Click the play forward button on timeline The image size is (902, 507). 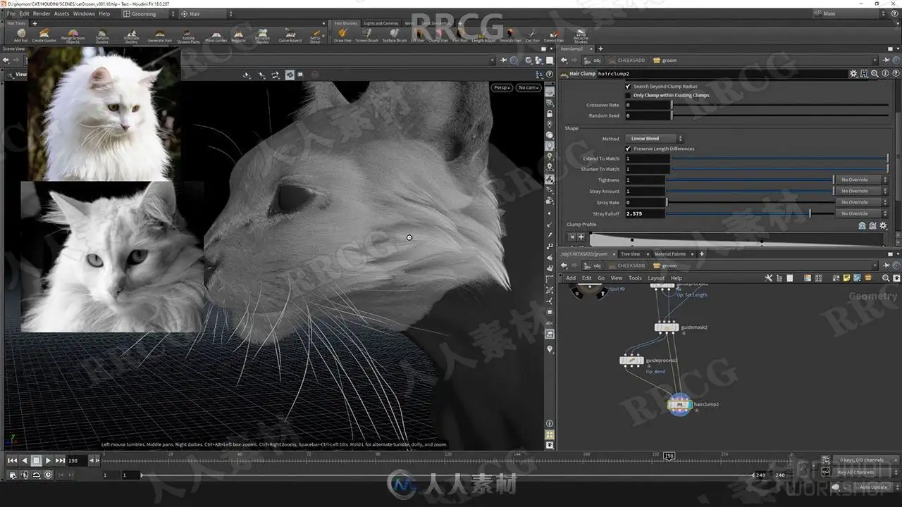48,461
